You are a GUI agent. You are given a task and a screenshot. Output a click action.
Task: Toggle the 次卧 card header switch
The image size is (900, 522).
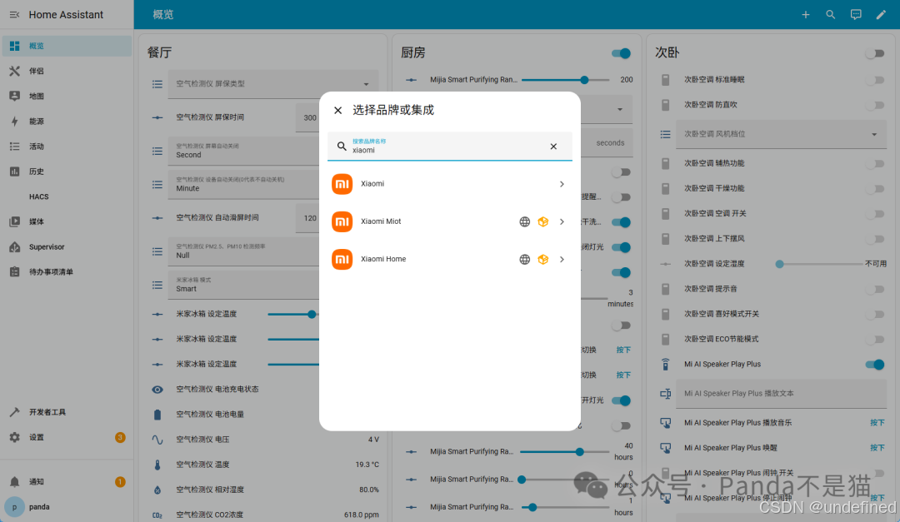tap(875, 53)
